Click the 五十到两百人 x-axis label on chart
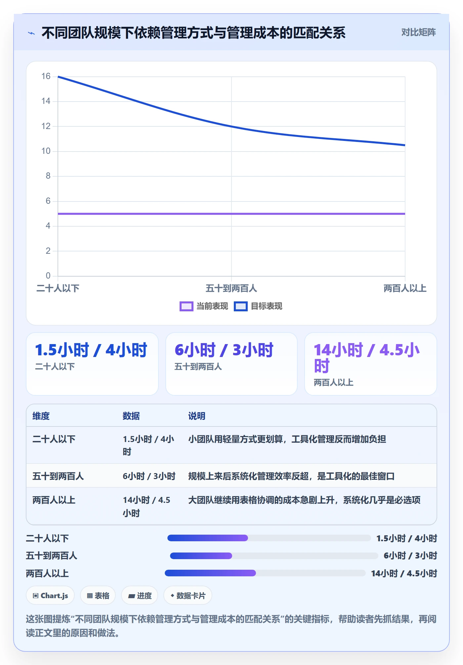Screen dimensions: 463x665 click(232, 288)
